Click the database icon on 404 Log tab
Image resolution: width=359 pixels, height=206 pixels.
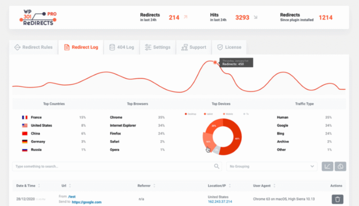(x=112, y=47)
